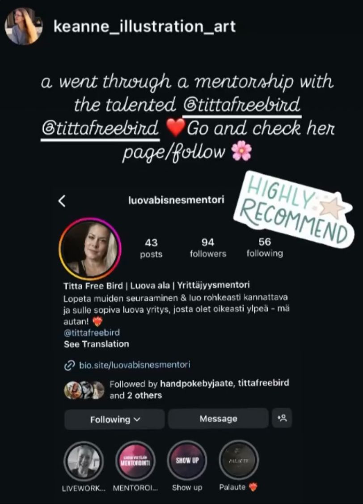Open the MENTOROI story highlight

click(135, 461)
